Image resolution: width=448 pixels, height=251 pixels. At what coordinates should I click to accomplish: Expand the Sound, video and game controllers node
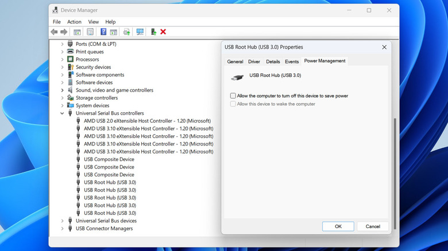63,90
